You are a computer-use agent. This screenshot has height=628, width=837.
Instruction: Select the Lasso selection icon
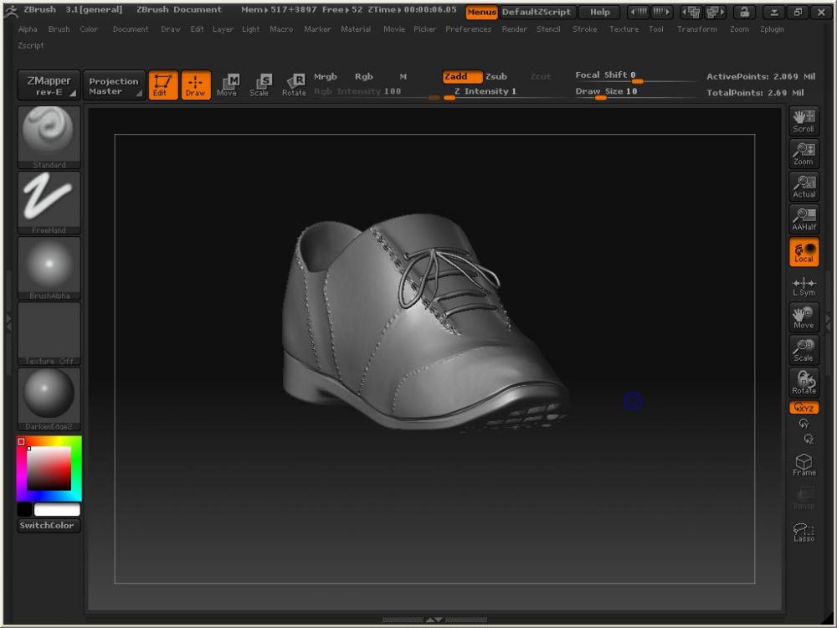click(x=804, y=532)
